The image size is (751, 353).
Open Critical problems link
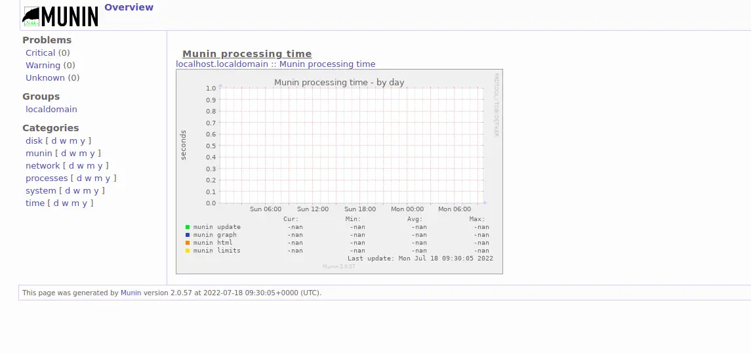40,52
